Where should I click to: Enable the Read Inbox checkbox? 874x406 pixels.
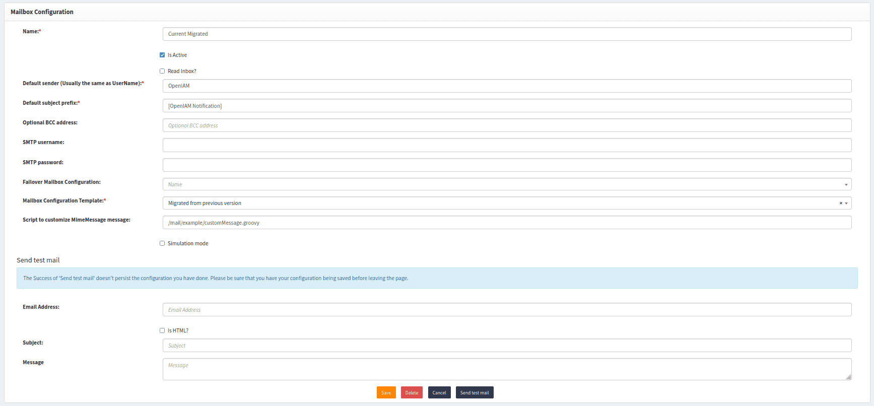pos(162,71)
